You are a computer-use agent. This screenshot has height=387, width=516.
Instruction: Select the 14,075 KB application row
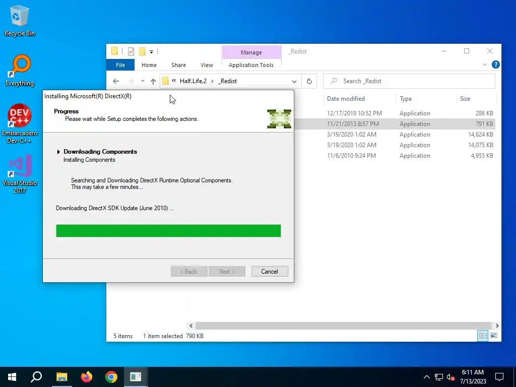pyautogui.click(x=395, y=145)
